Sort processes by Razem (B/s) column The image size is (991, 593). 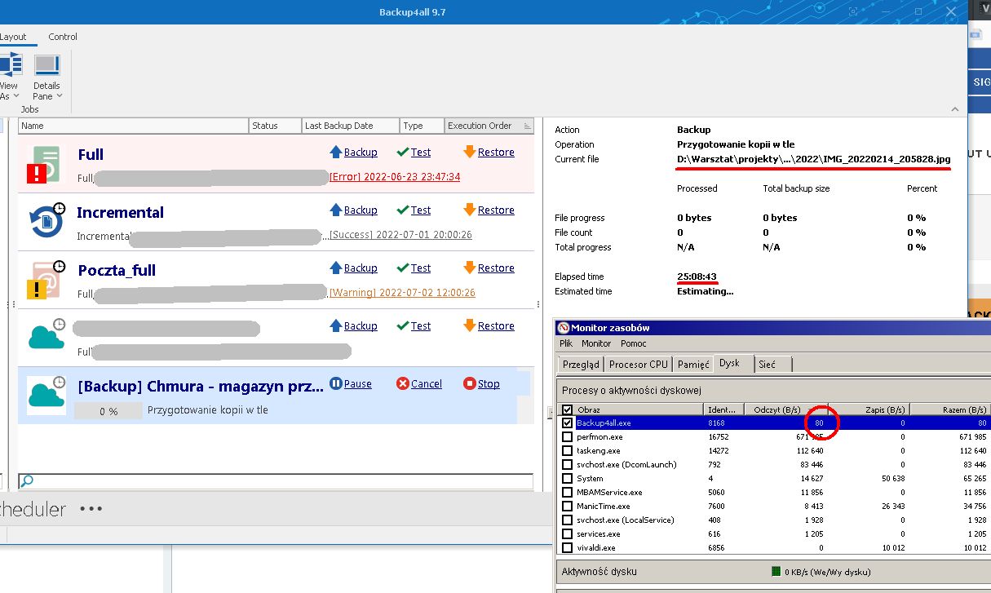pyautogui.click(x=950, y=409)
